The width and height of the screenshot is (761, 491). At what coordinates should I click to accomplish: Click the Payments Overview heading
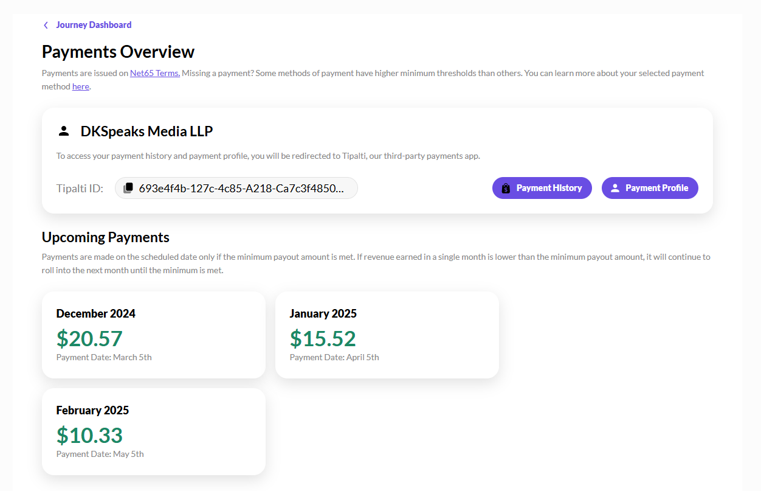(x=118, y=52)
